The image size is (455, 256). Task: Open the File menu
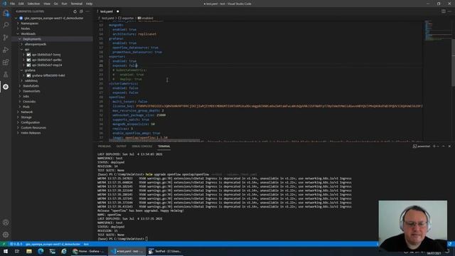click(12, 4)
